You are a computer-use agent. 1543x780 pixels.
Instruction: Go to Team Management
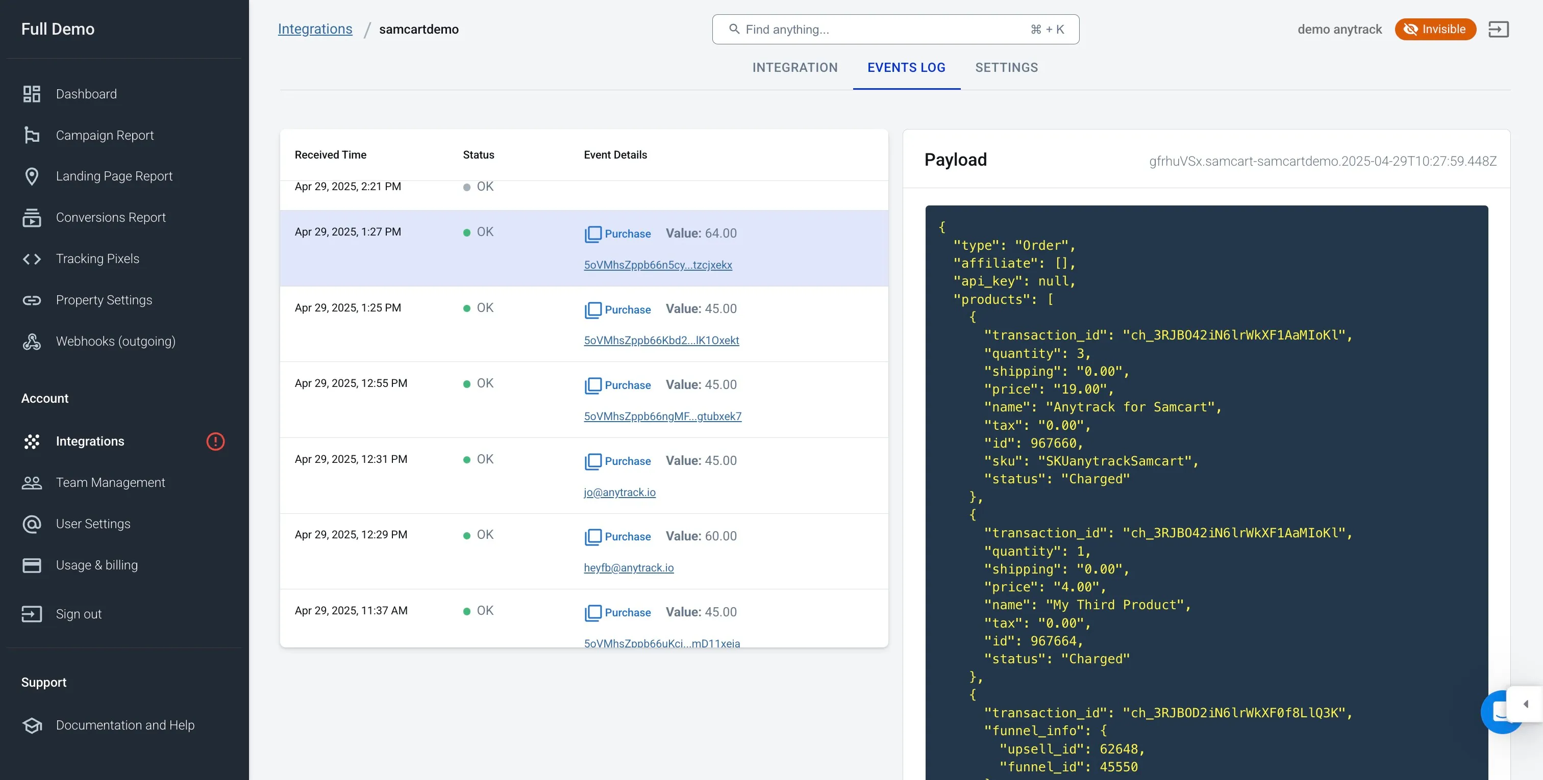(x=110, y=483)
